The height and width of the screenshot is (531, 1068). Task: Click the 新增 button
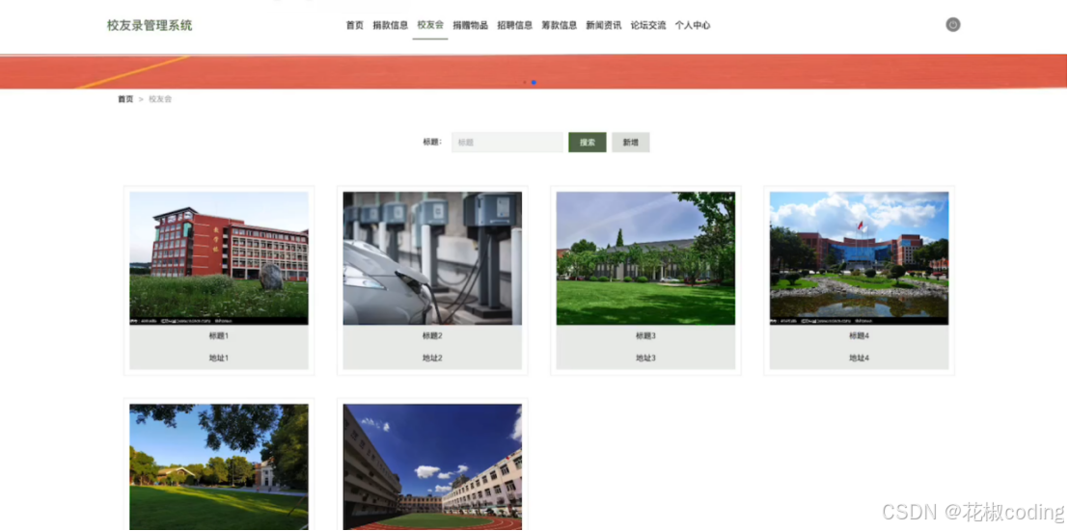(631, 143)
